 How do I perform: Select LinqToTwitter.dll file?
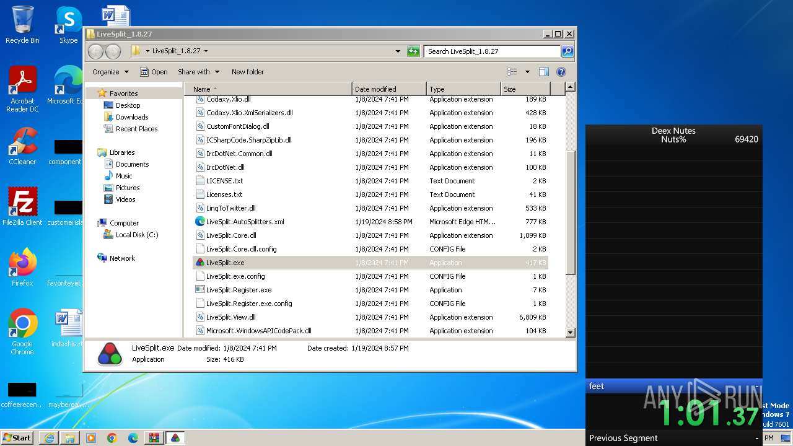370,208
